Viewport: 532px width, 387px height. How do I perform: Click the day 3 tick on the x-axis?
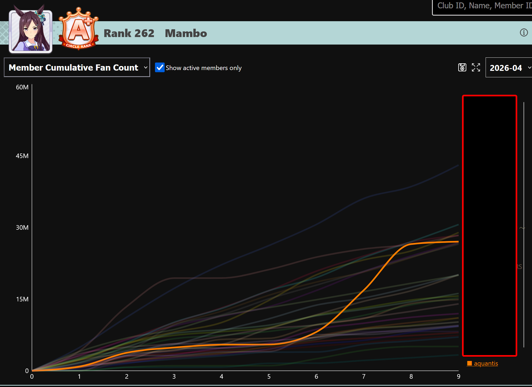click(174, 377)
